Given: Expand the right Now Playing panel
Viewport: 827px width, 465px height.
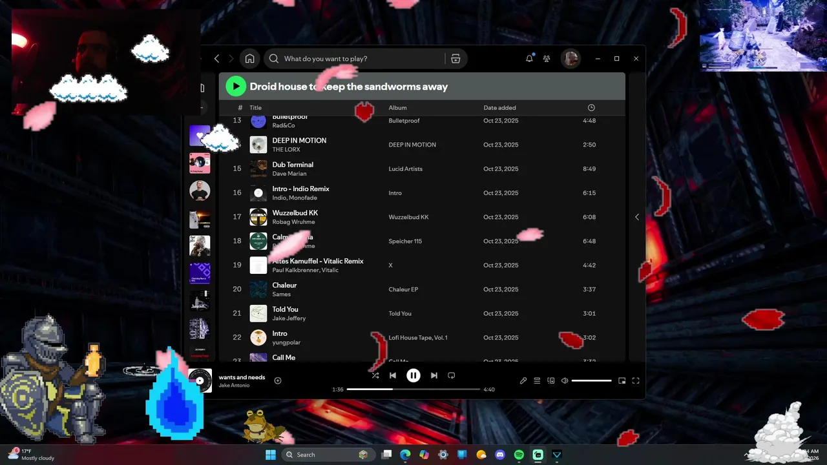Looking at the screenshot, I should (637, 217).
